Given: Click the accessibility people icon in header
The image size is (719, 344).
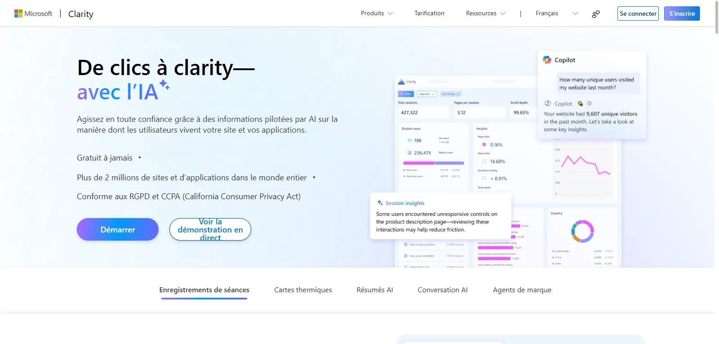Looking at the screenshot, I should point(596,14).
